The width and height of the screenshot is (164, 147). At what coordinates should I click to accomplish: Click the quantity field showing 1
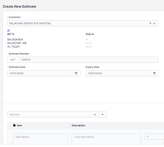[154, 137]
